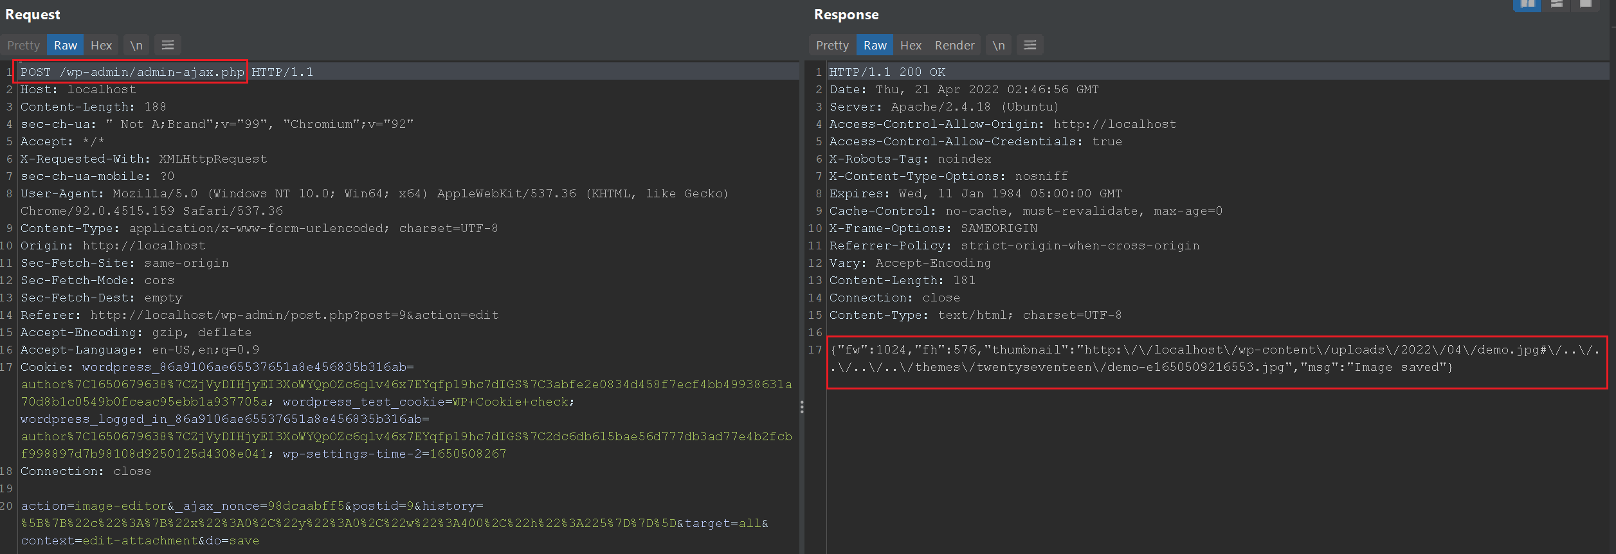Click the Referer header with post.php URL
Viewport: 1616px width, 554px height.
(259, 315)
